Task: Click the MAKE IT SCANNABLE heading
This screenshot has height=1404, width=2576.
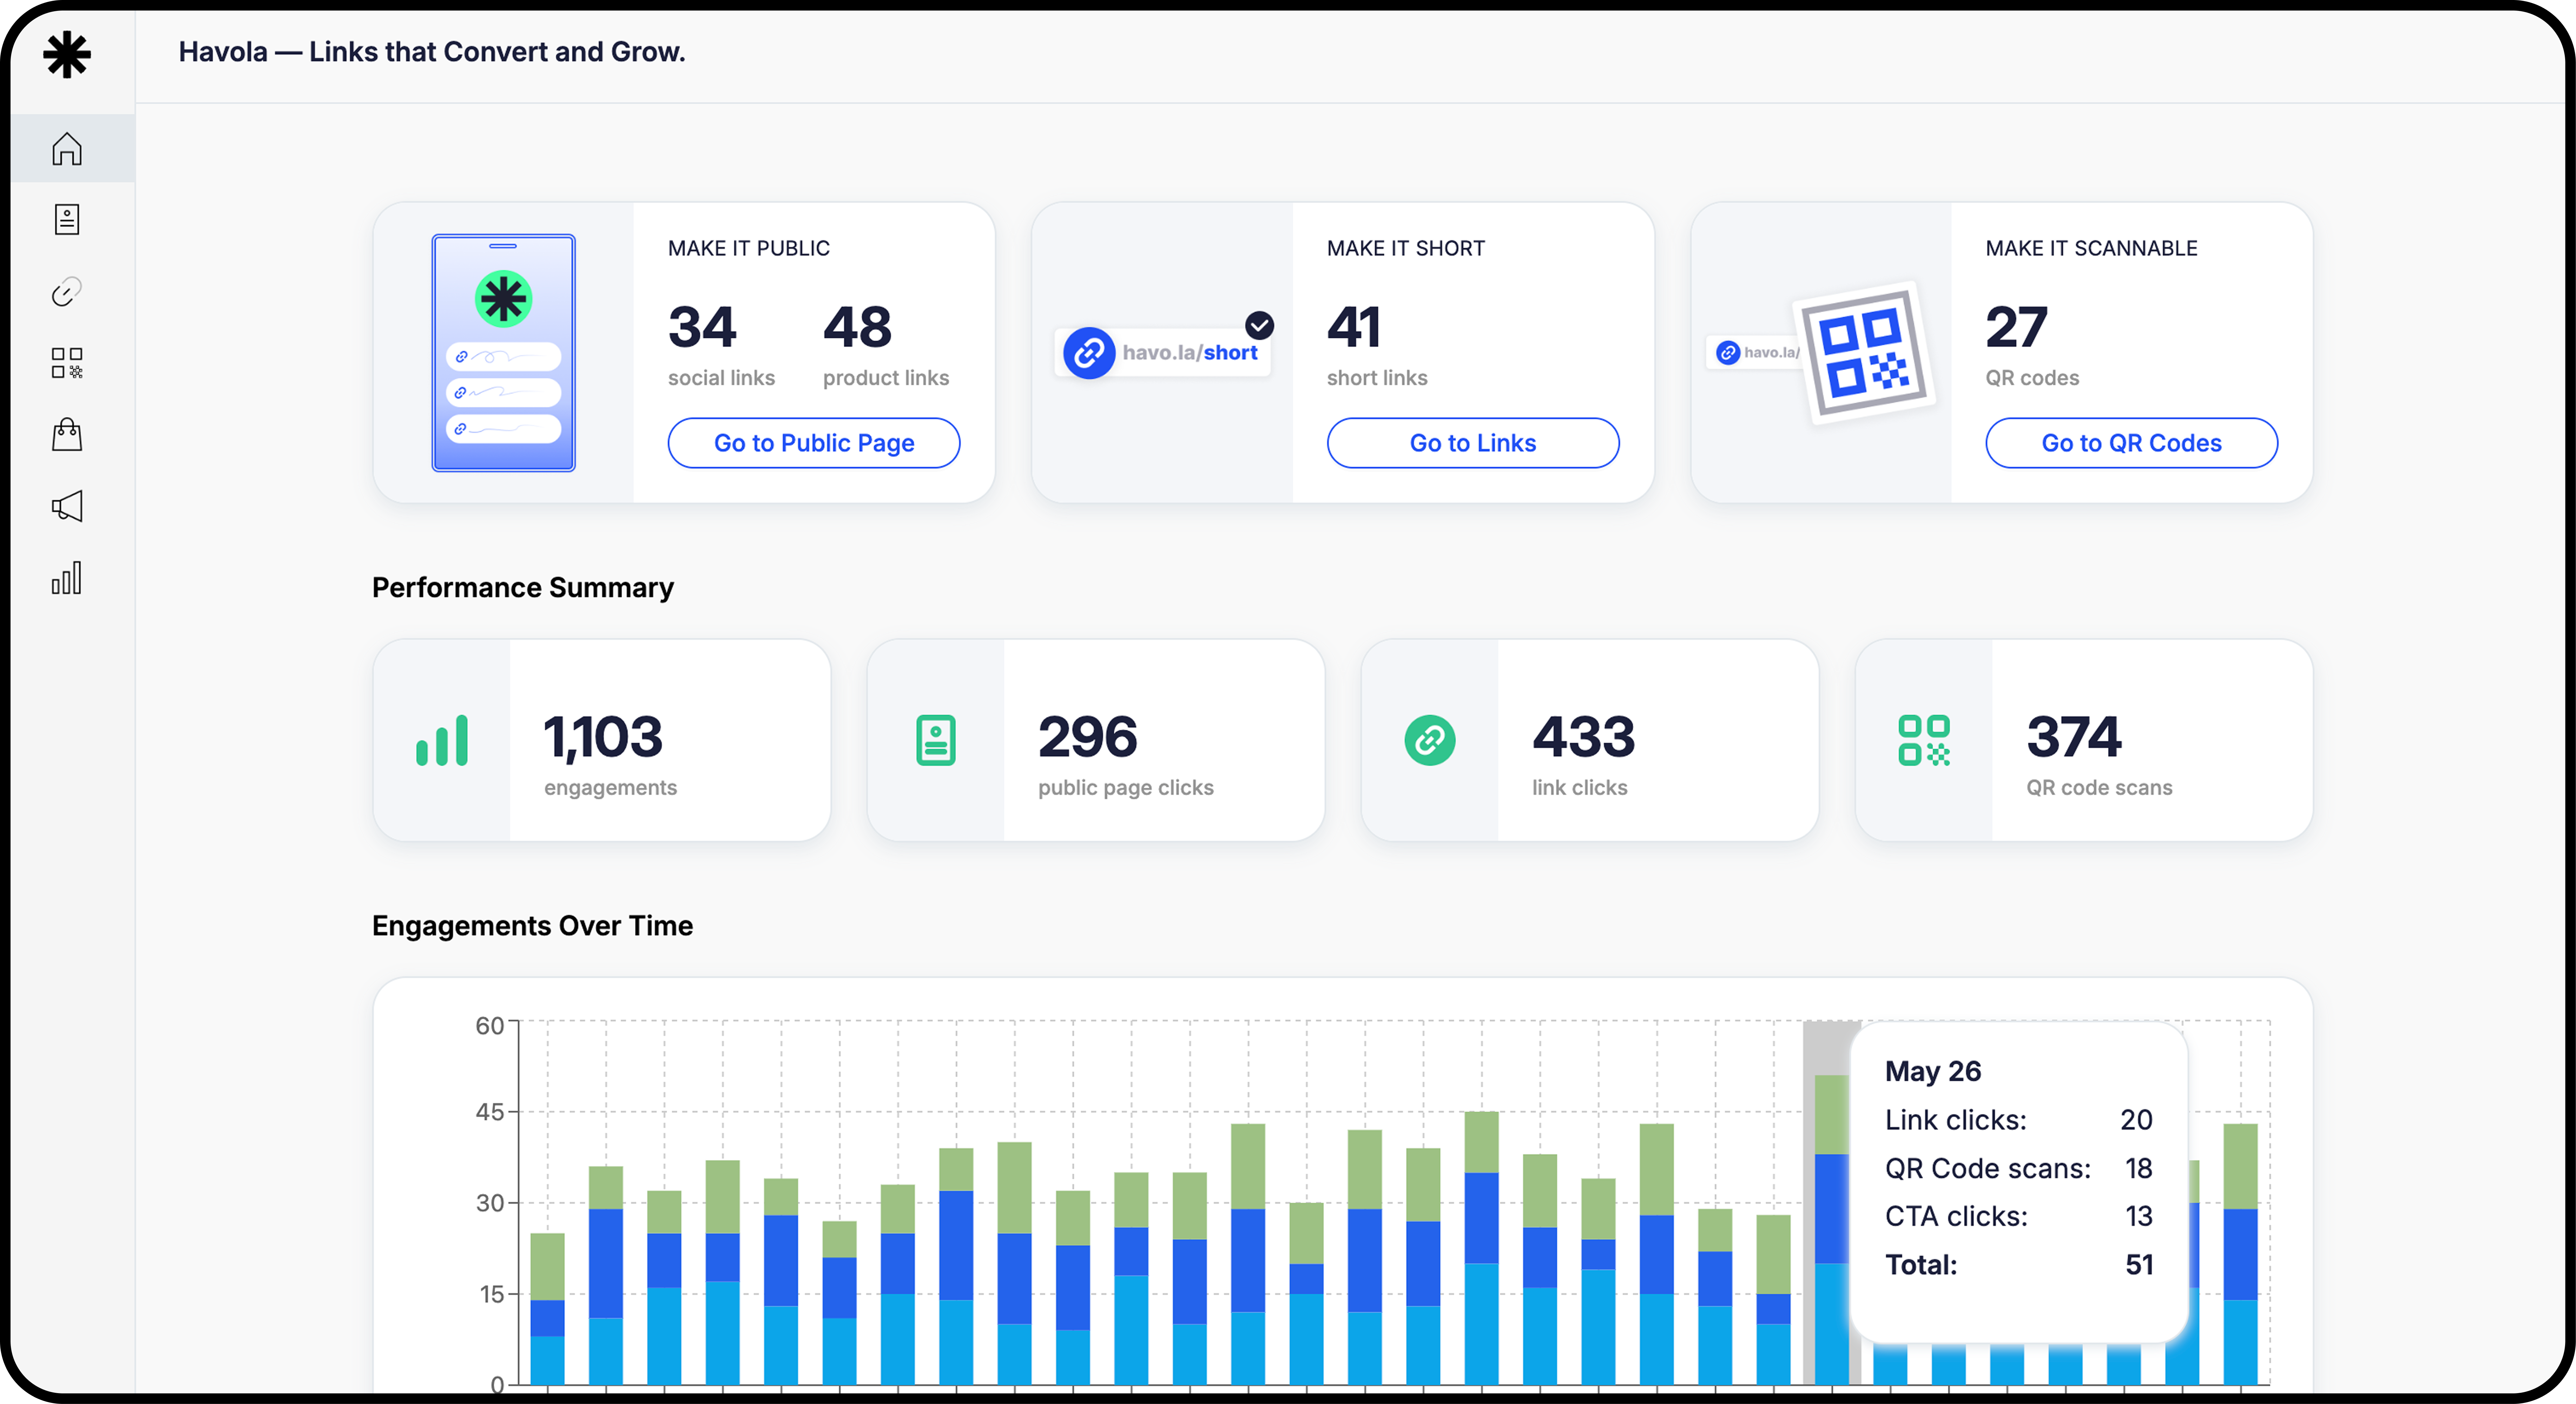Action: click(x=2091, y=248)
